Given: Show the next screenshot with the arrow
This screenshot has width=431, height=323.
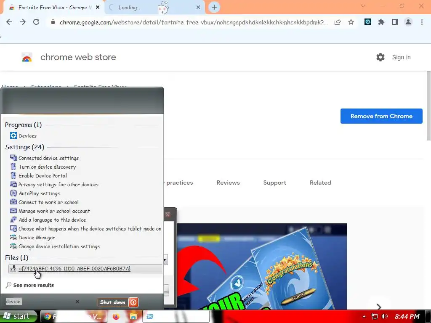Looking at the screenshot, I should pyautogui.click(x=379, y=307).
